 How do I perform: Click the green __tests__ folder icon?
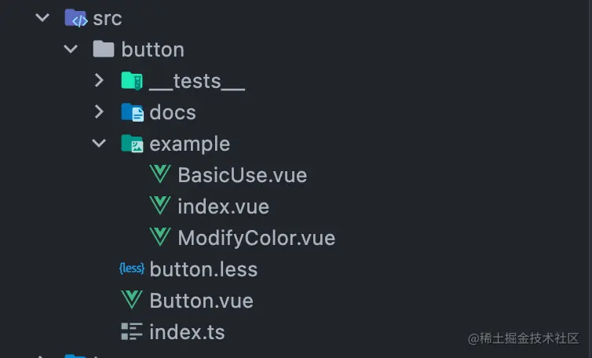tap(132, 80)
